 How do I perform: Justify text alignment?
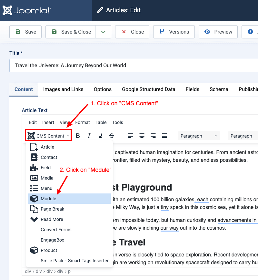click(x=164, y=136)
